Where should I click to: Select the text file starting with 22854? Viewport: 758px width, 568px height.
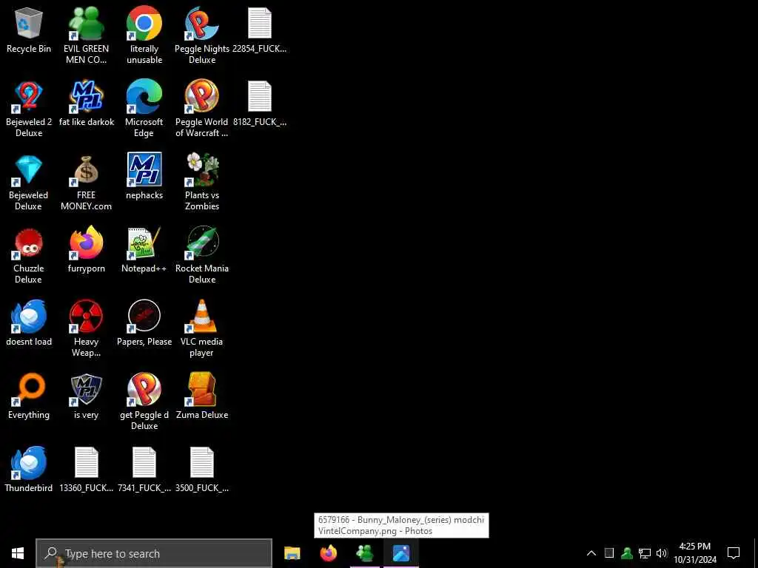click(x=260, y=30)
